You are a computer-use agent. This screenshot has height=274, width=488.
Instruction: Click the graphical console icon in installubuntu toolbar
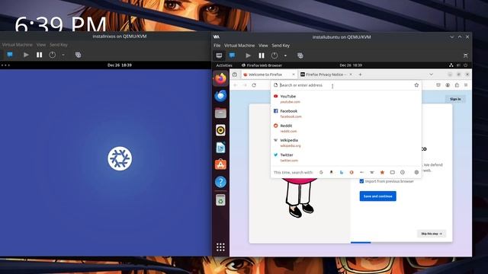[x=219, y=56]
